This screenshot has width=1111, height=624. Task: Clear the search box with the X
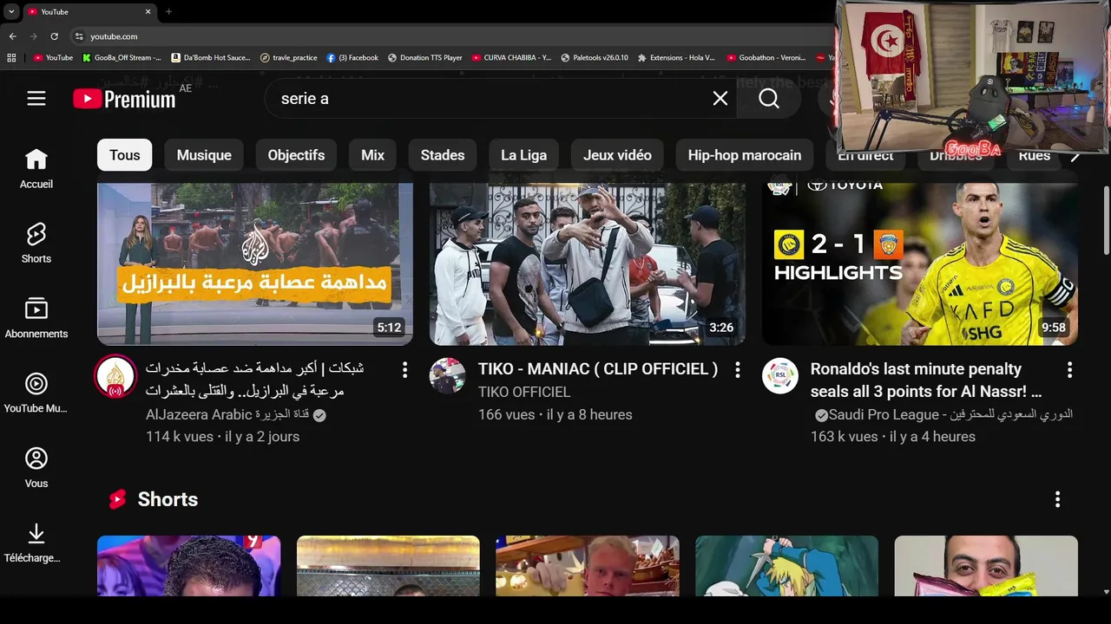(720, 99)
